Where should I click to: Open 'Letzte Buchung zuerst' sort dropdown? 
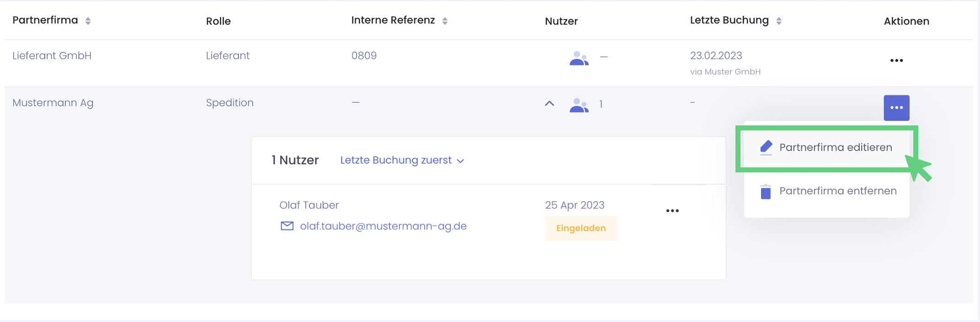402,161
